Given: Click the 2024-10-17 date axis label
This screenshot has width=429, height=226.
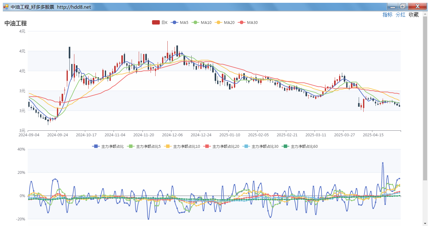Looking at the screenshot, I should coord(86,135).
